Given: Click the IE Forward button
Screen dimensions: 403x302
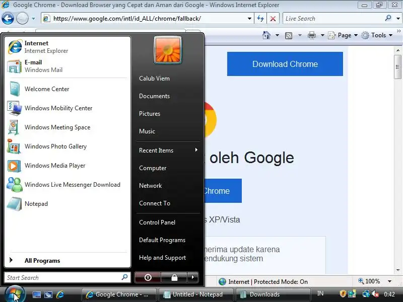Looking at the screenshot, I should 22,19.
